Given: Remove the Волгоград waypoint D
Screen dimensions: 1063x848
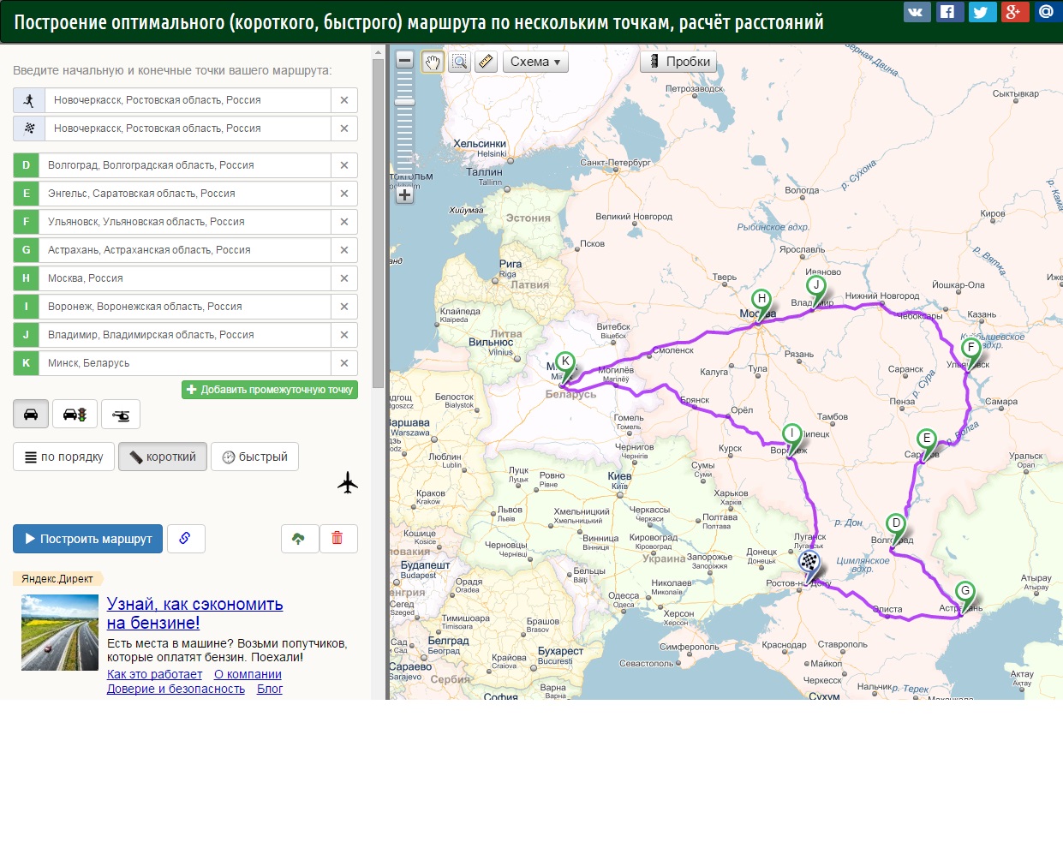Looking at the screenshot, I should click(343, 165).
